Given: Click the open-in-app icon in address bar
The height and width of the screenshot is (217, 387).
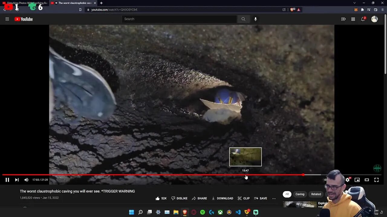Looking at the screenshot, I should (284, 10).
